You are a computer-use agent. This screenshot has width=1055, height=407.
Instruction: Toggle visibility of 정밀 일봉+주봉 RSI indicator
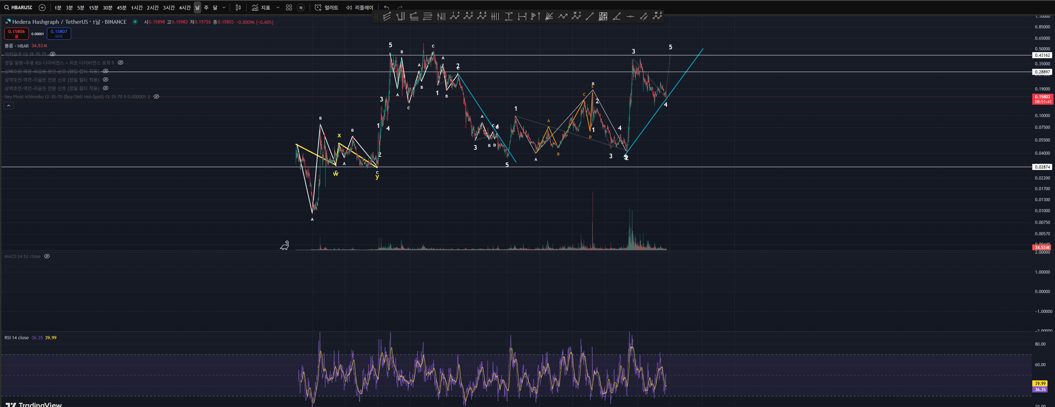point(121,62)
